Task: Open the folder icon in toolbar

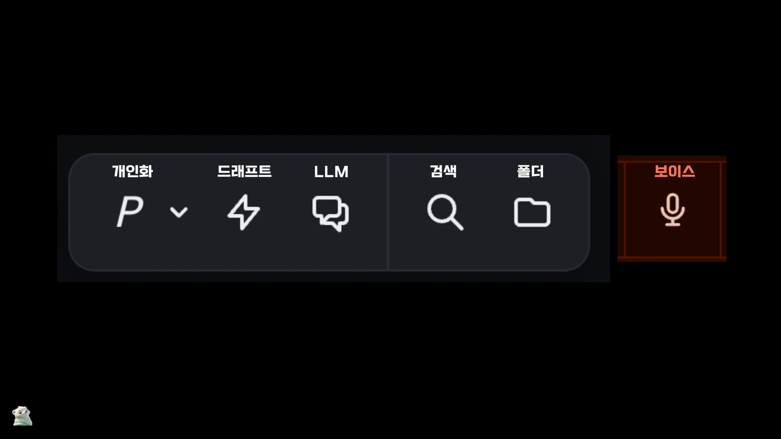Action: point(532,212)
